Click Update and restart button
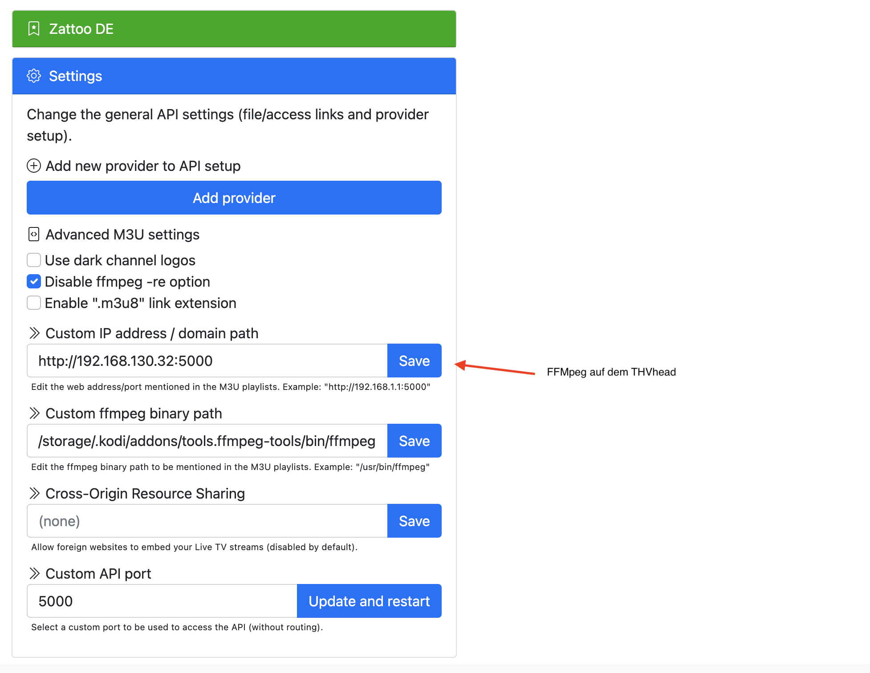Image resolution: width=870 pixels, height=673 pixels. 369,601
